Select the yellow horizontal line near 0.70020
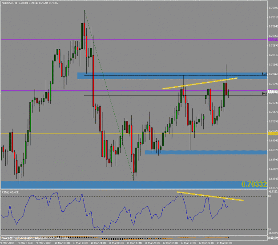 coord(134,134)
